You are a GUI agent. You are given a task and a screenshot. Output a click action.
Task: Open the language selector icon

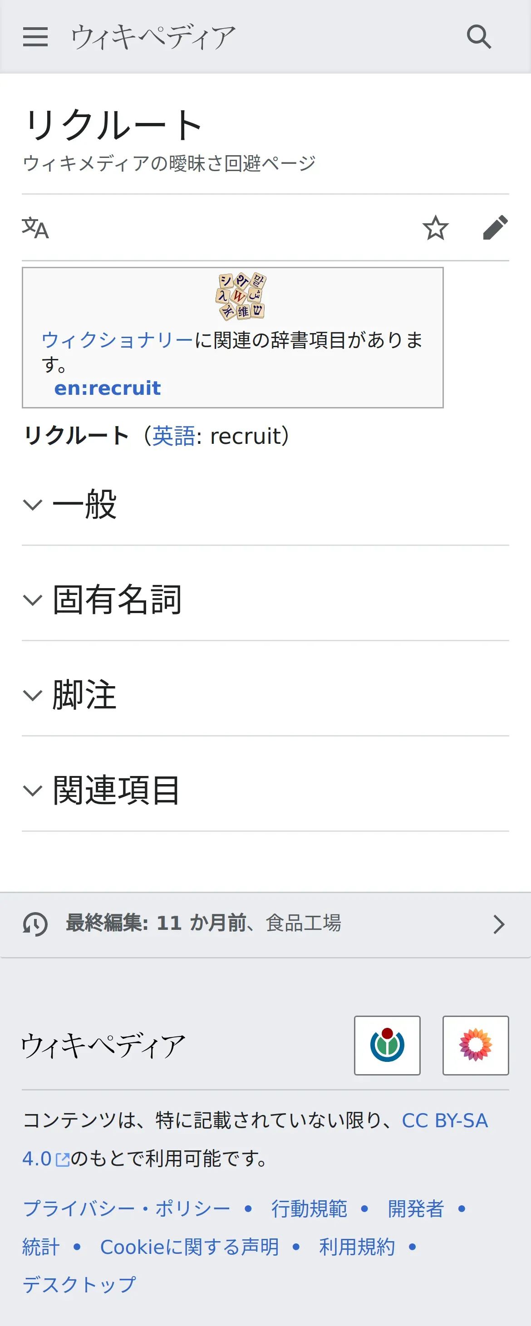35,227
